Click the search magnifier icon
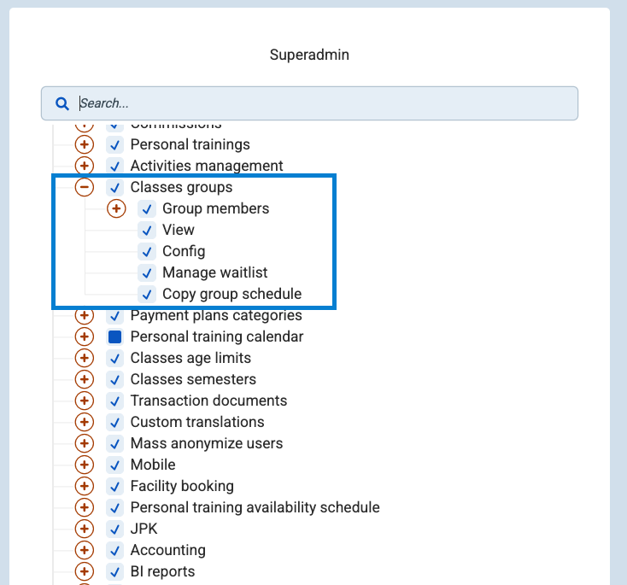This screenshot has width=627, height=585. [x=62, y=103]
